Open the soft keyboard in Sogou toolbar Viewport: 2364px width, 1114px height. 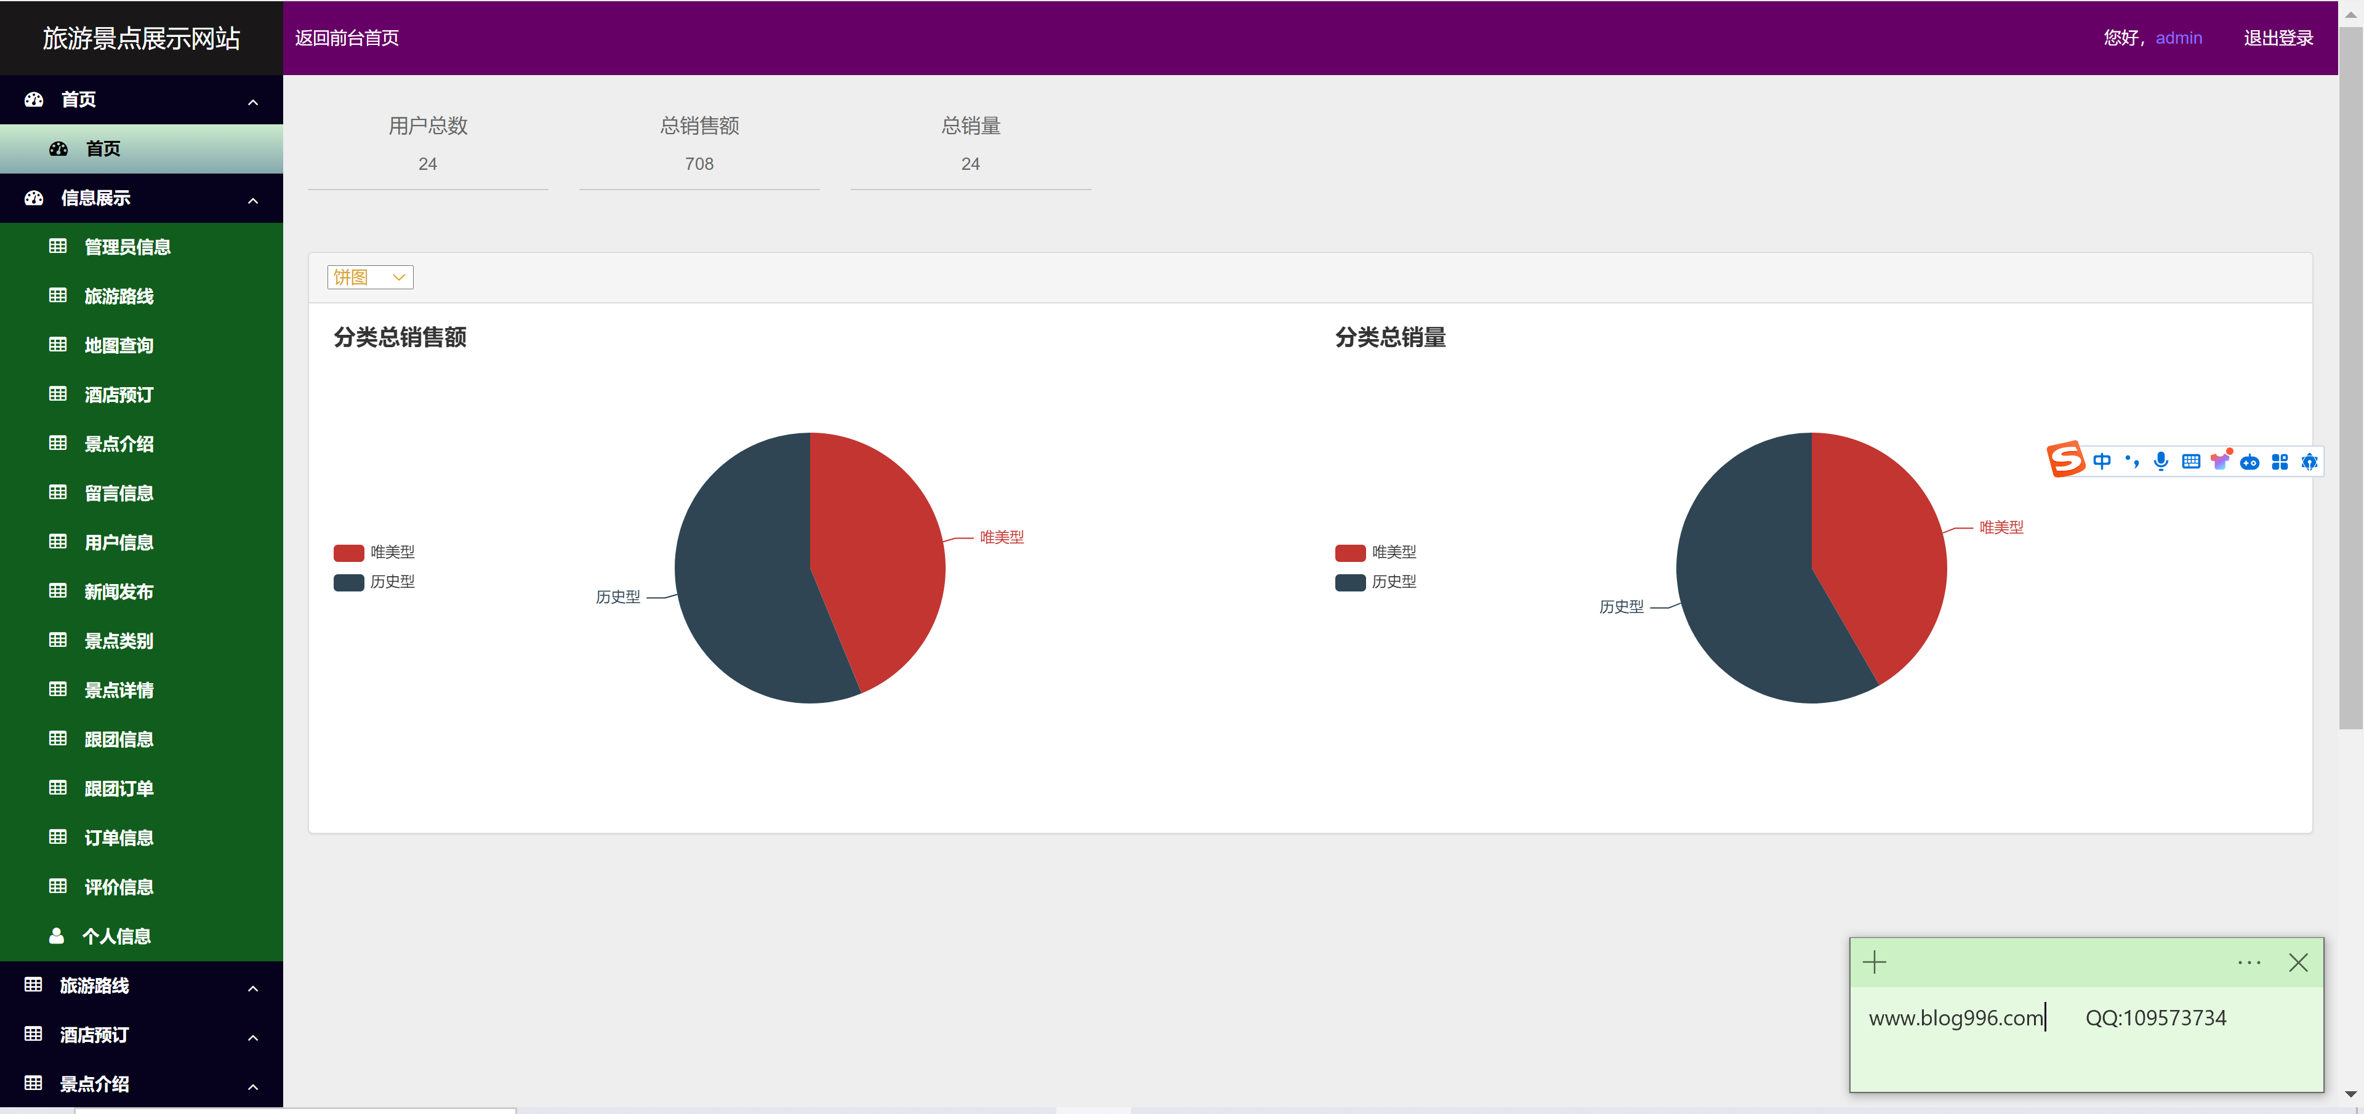point(2192,462)
